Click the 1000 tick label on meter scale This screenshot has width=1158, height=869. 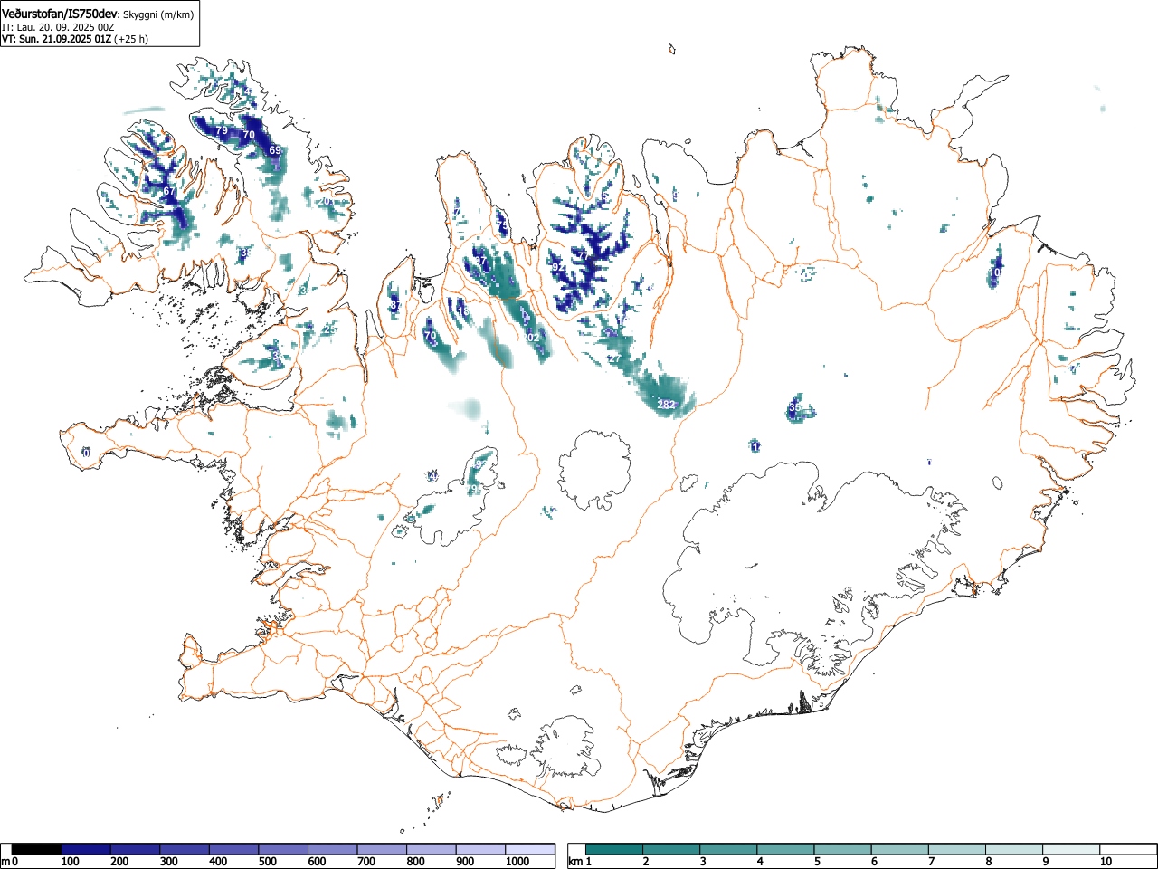517,862
